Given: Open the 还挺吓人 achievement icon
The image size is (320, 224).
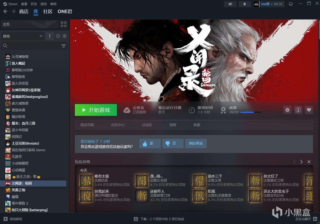Looking at the screenshot, I should [x=142, y=196].
